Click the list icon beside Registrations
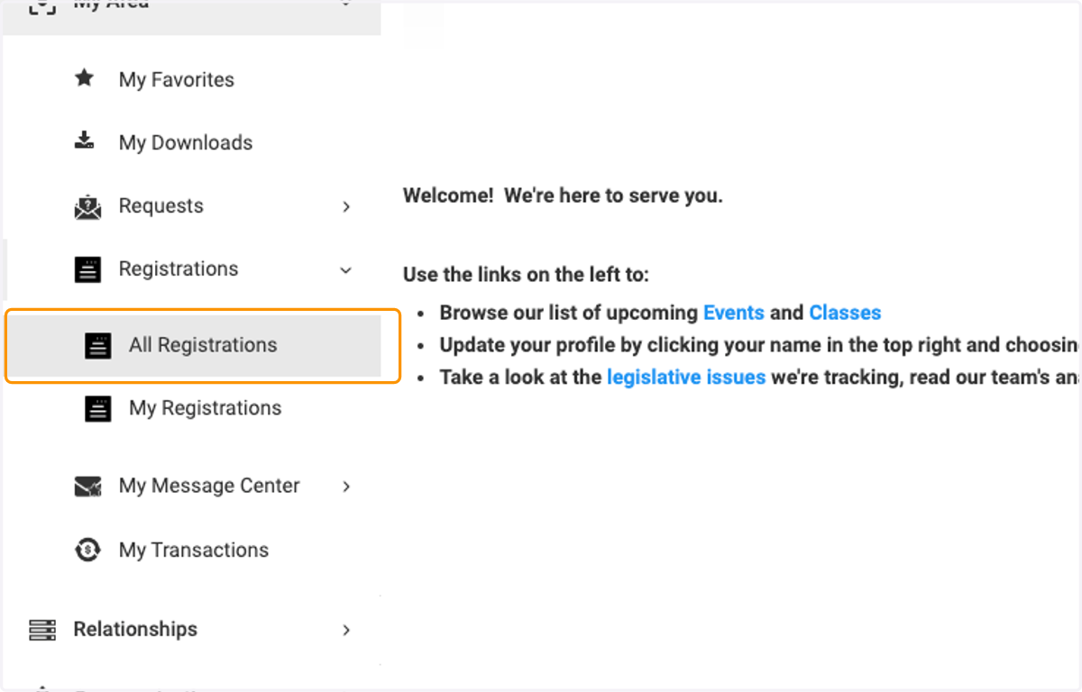The height and width of the screenshot is (692, 1082). (x=87, y=269)
